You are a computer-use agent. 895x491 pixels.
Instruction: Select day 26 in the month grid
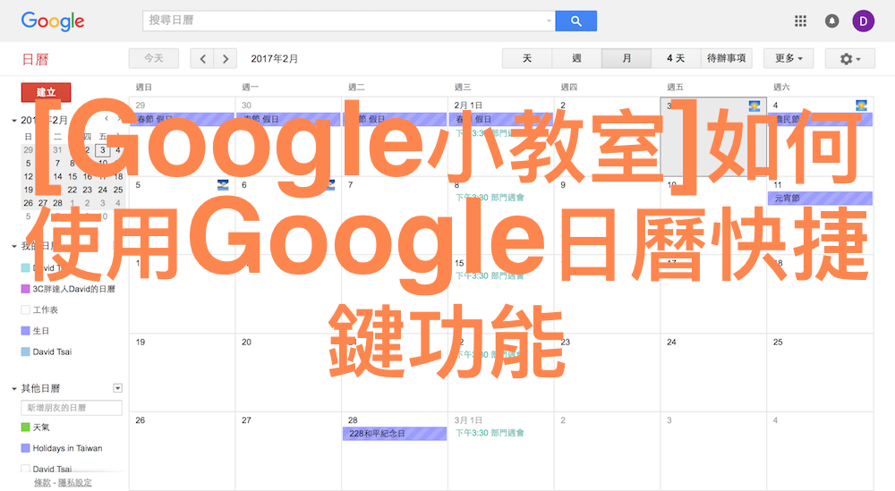[x=141, y=420]
